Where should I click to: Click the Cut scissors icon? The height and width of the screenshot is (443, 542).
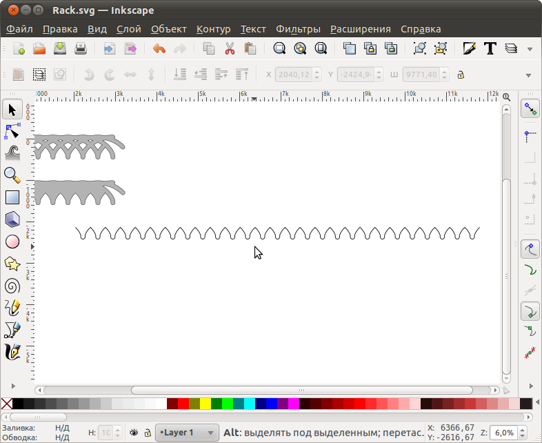click(230, 48)
